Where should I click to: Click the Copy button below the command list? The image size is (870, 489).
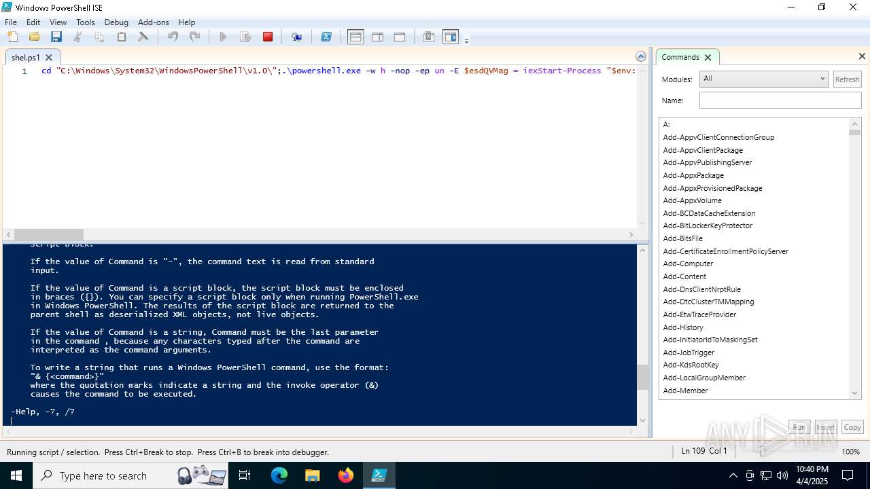tap(852, 427)
